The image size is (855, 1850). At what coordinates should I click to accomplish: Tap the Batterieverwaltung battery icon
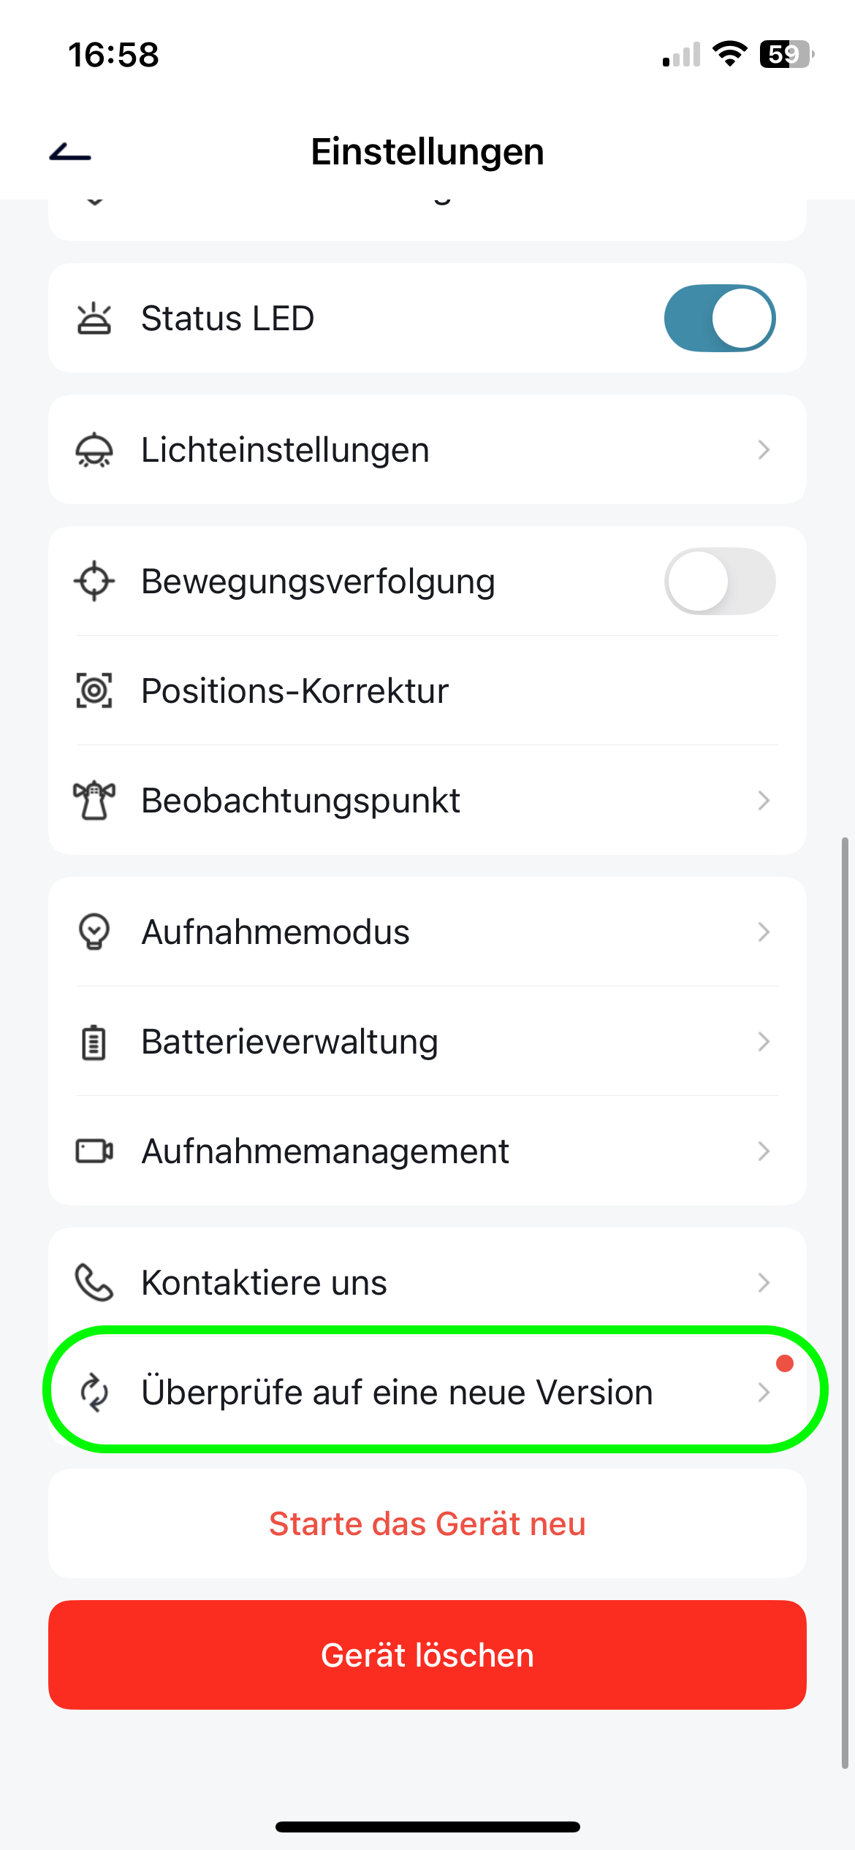[94, 1042]
